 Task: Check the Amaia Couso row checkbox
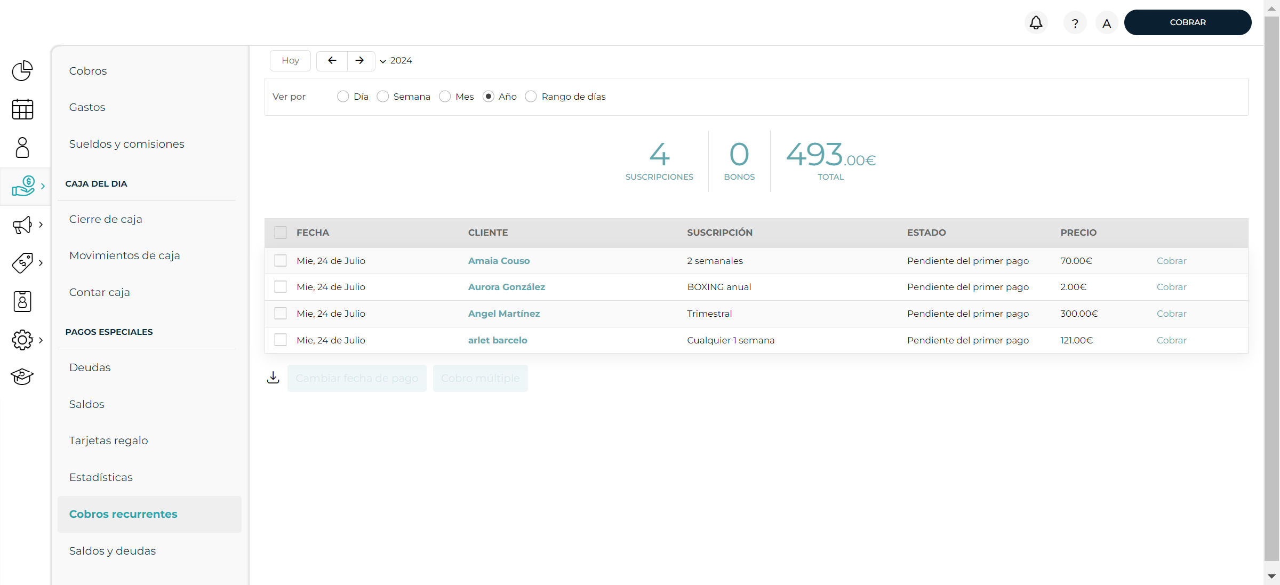click(281, 261)
